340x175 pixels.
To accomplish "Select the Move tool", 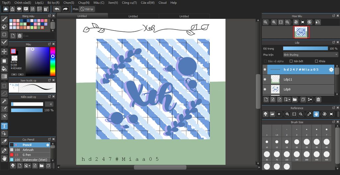I will click(4, 51).
